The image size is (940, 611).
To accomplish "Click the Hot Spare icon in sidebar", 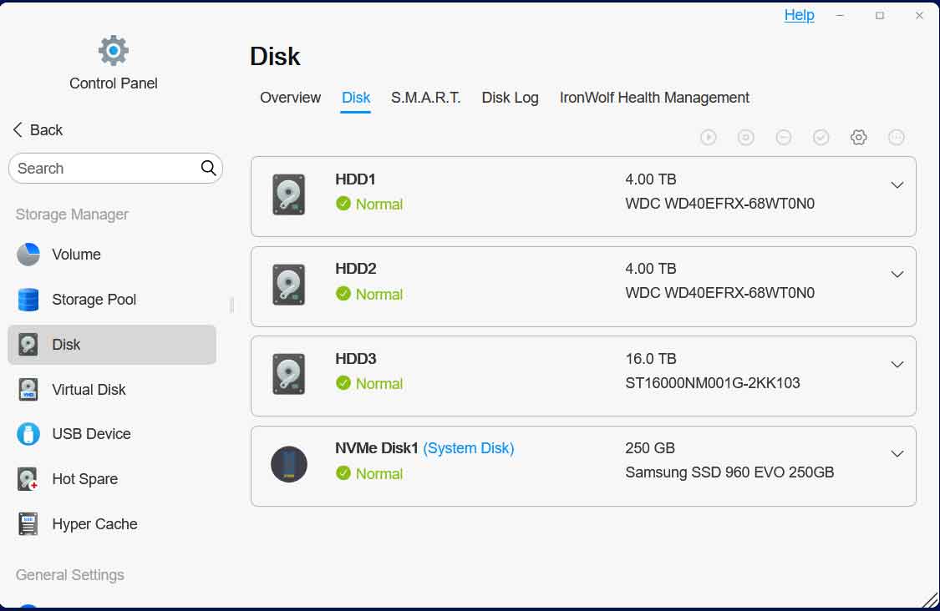I will tap(28, 478).
